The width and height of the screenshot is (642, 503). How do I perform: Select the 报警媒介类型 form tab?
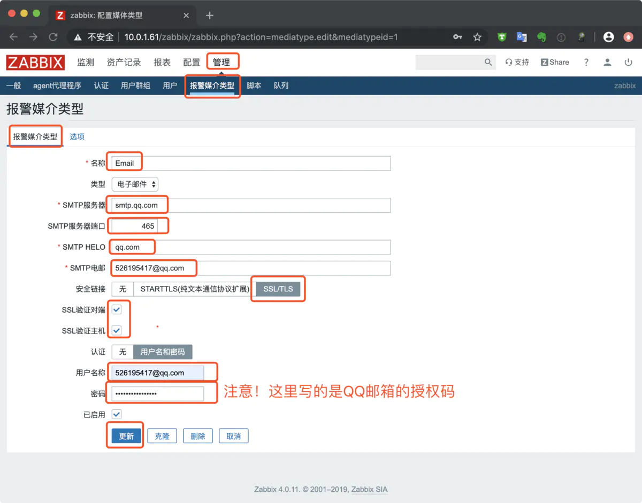coord(35,137)
